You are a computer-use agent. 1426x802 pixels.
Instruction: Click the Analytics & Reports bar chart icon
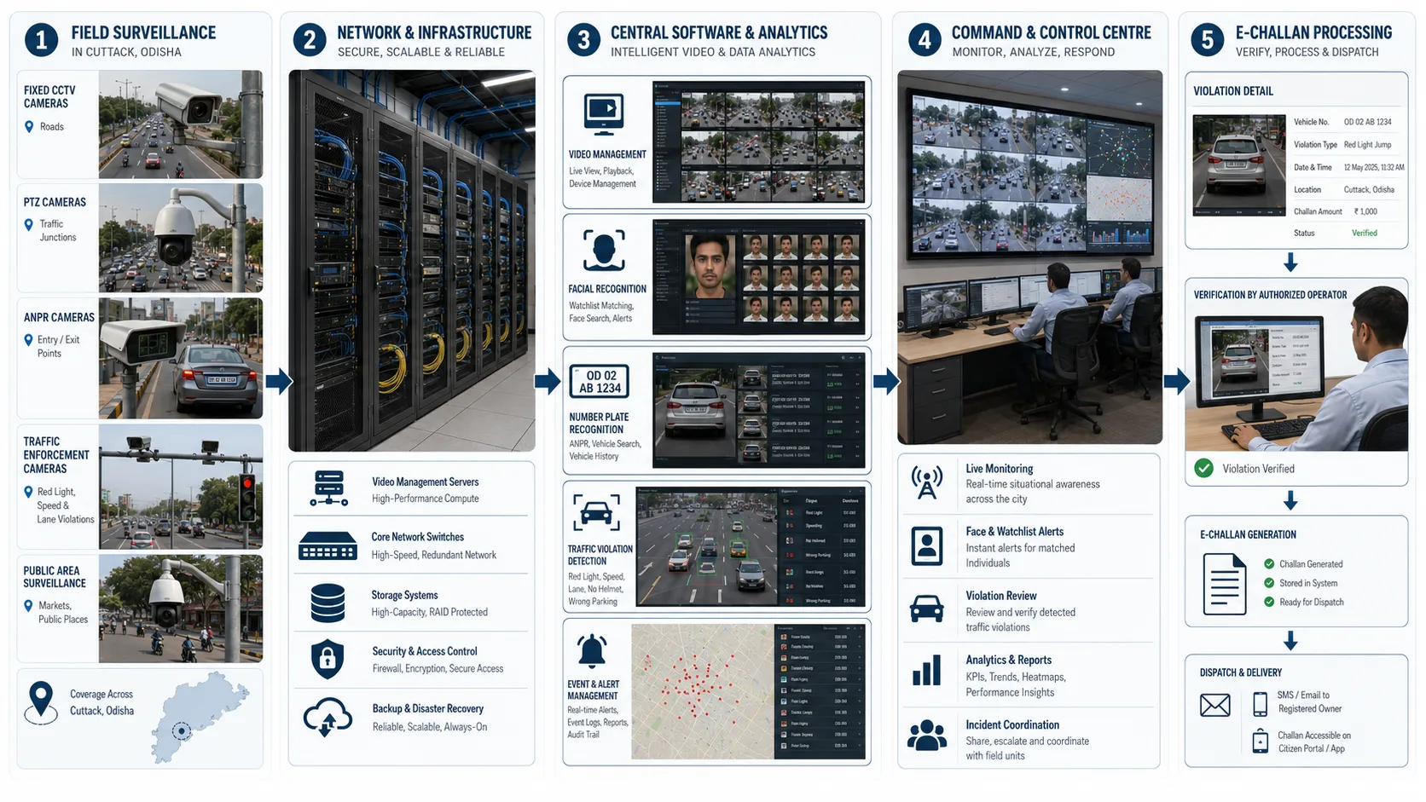pyautogui.click(x=927, y=671)
